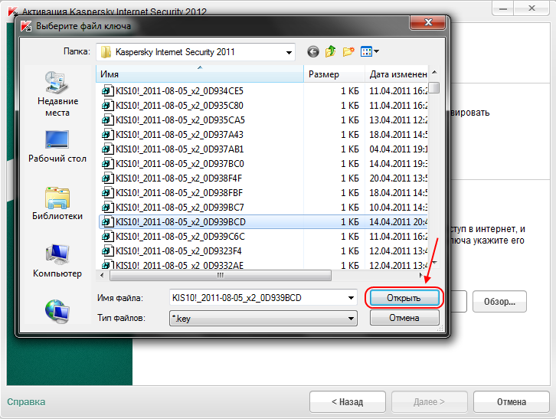Sort files by Размер column header

click(x=334, y=74)
